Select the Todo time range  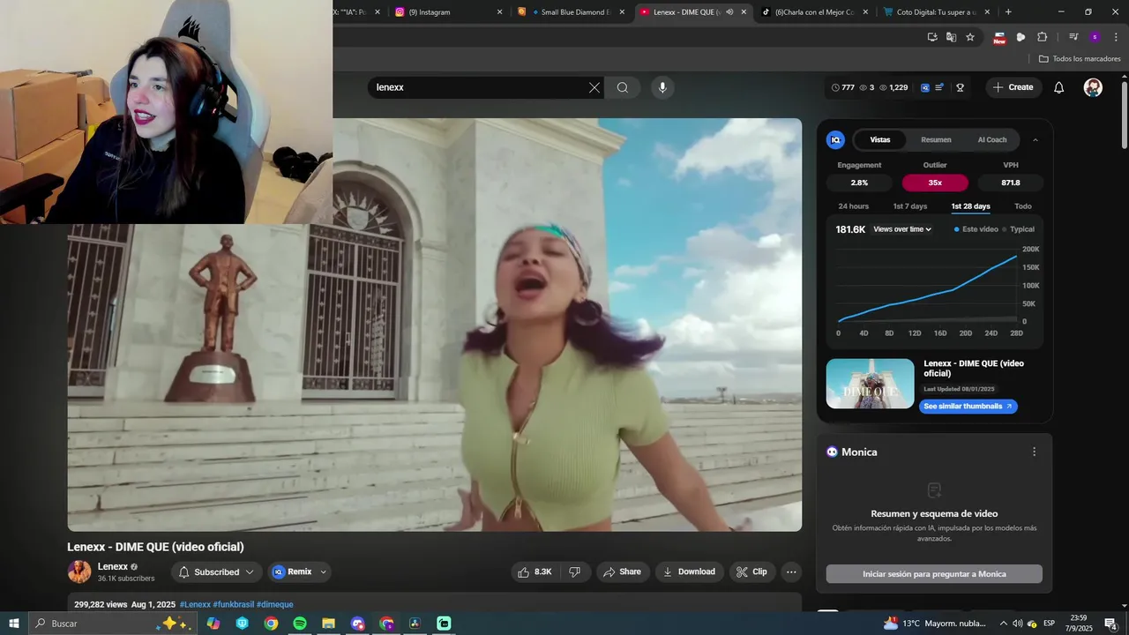pos(1023,206)
